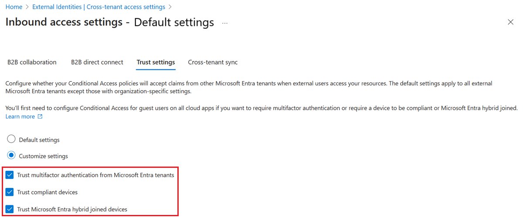
Task: Open the ellipsis more options menu
Action: tap(225, 23)
